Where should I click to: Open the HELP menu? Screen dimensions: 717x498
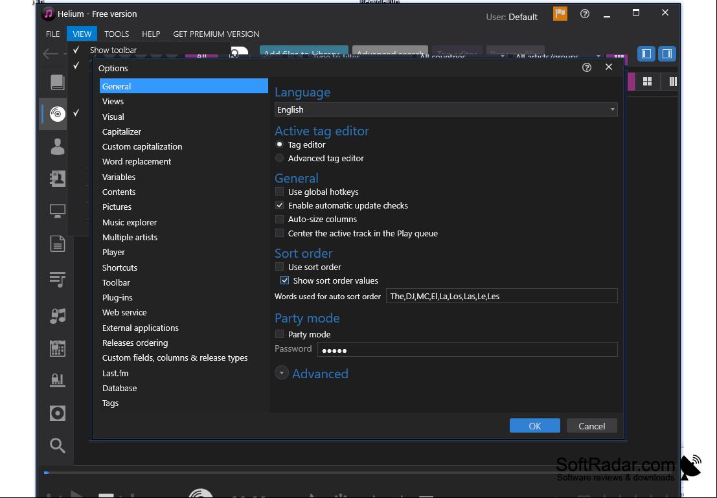(151, 34)
